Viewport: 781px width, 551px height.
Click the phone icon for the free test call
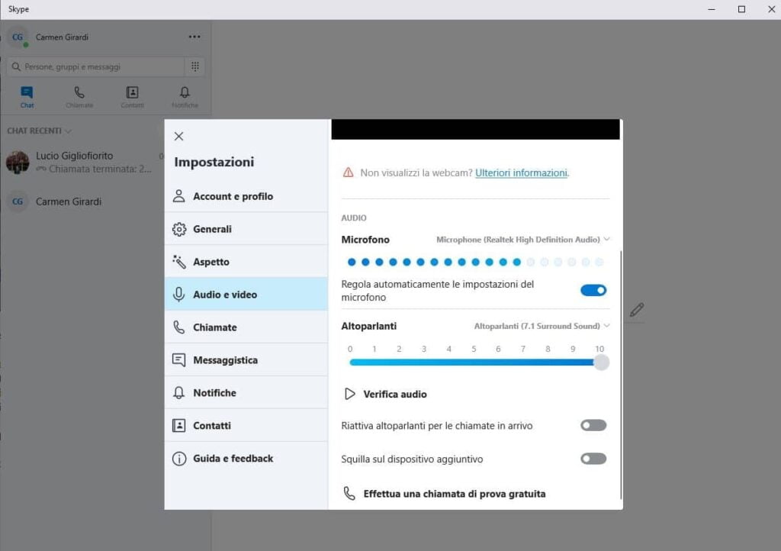tap(349, 494)
